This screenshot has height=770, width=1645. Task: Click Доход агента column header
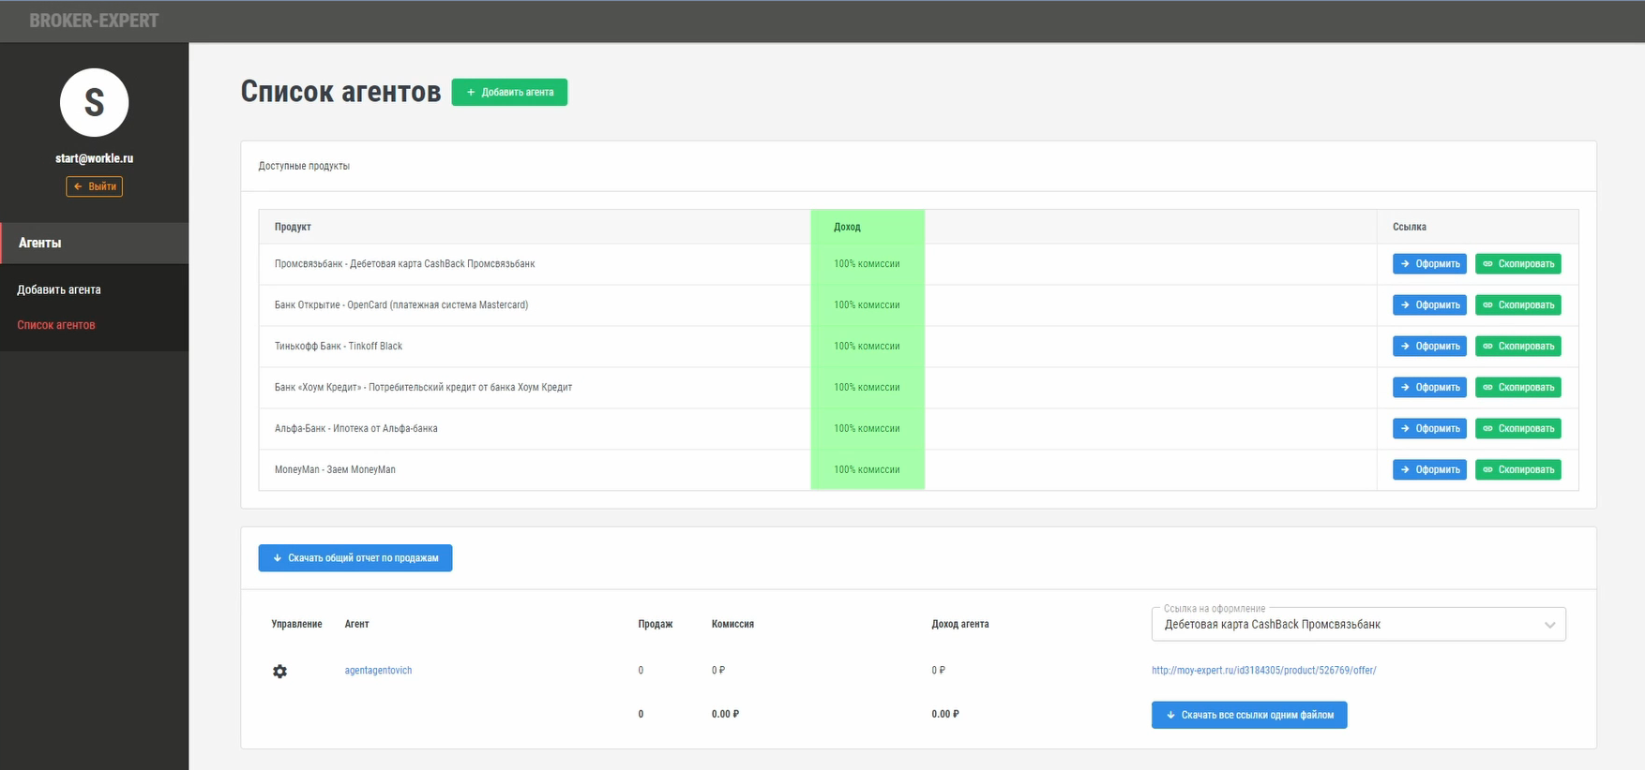[960, 625]
